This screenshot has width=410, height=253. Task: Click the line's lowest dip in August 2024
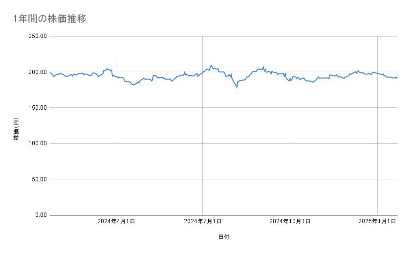[237, 87]
